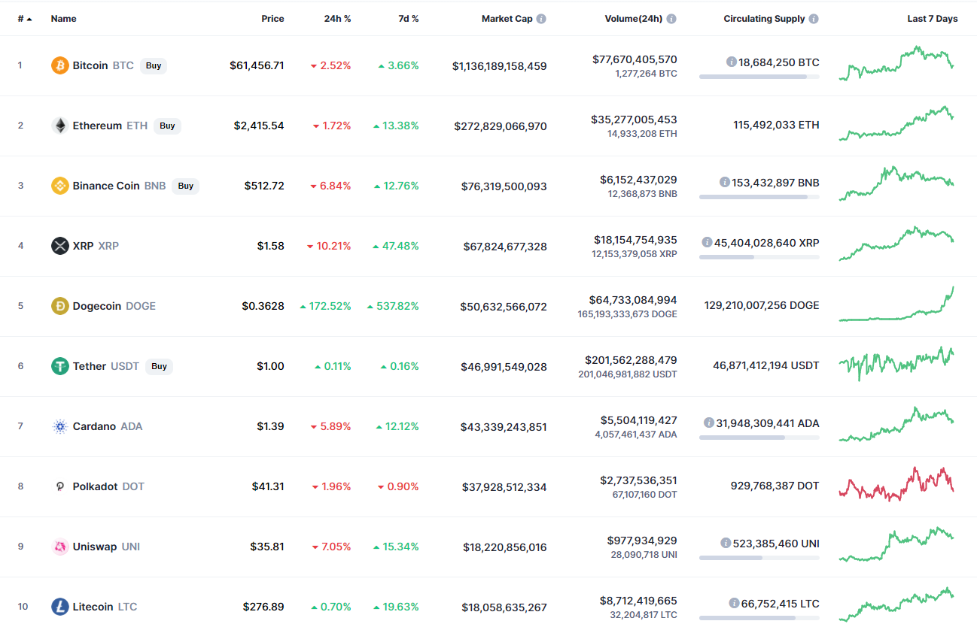Open the Circulating Supply header info icon
Image resolution: width=977 pixels, height=624 pixels.
(814, 19)
